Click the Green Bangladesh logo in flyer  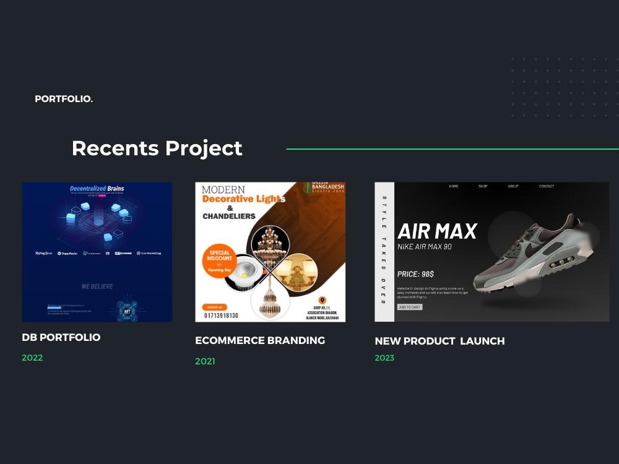pos(324,187)
